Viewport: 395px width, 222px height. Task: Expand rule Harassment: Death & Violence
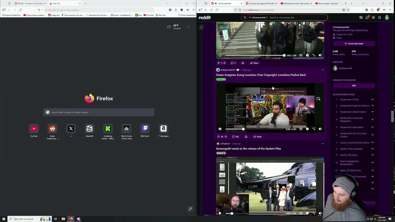pyautogui.click(x=372, y=106)
